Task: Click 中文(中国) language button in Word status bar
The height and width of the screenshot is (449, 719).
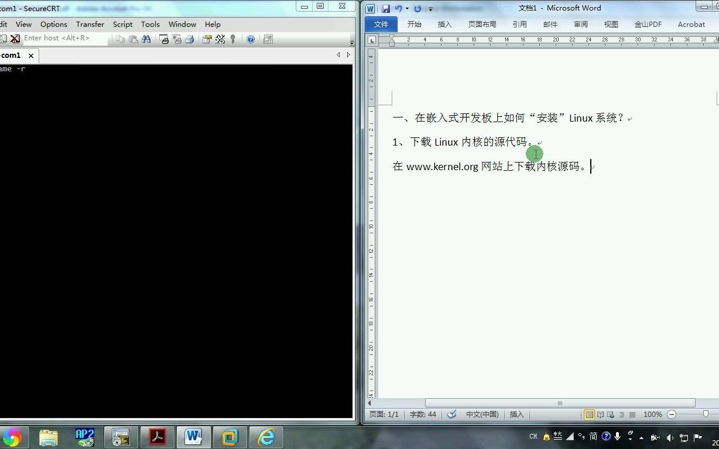Action: point(482,414)
